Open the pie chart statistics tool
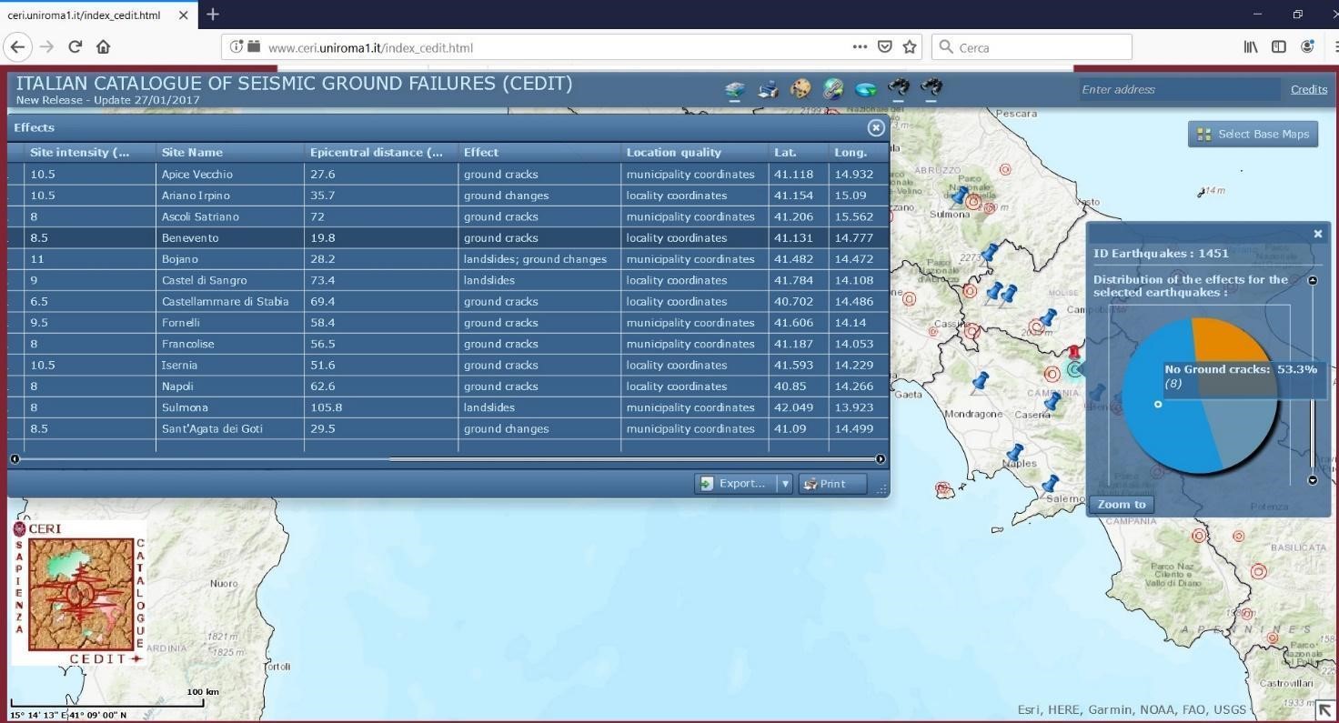Viewport: 1339px width, 723px height. (866, 89)
